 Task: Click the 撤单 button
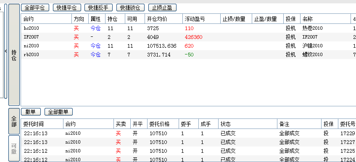pos(31,112)
